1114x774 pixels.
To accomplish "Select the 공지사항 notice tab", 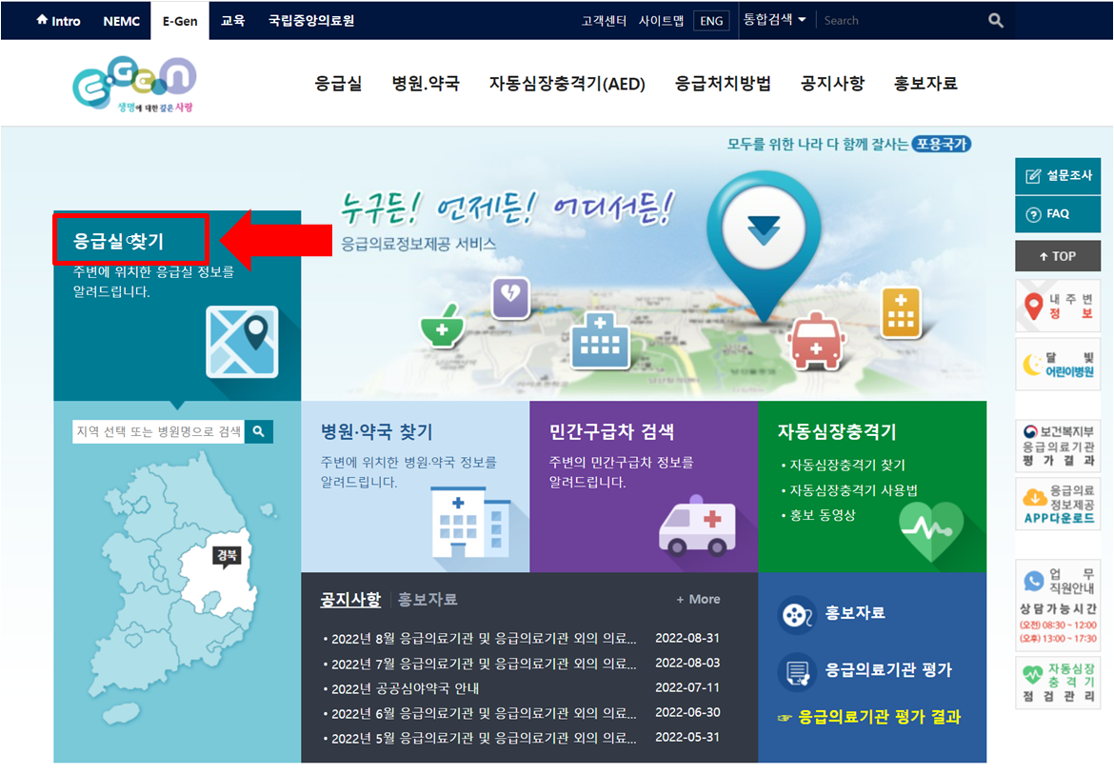I will coord(350,600).
